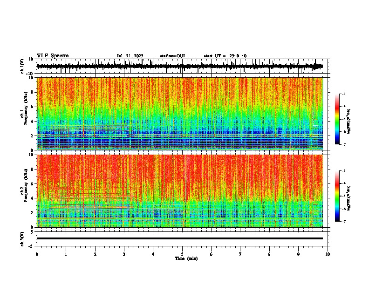Click the '-3' label on ch.1 colorbar
Screen dimensions: 369x285
click(343, 94)
